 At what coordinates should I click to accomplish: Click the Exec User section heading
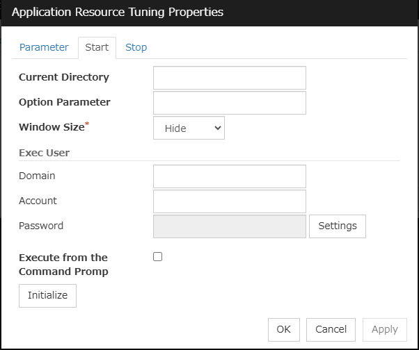[x=44, y=152]
